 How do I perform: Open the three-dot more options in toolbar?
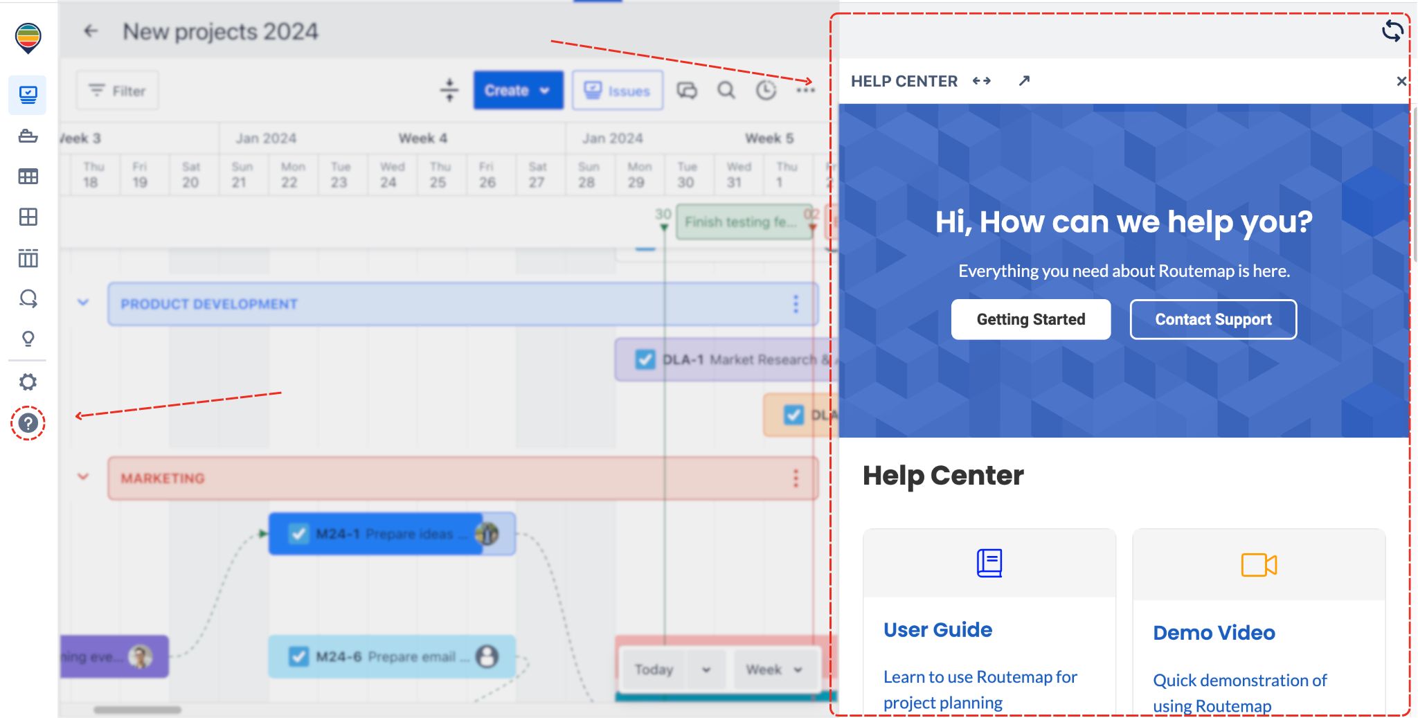click(x=805, y=91)
